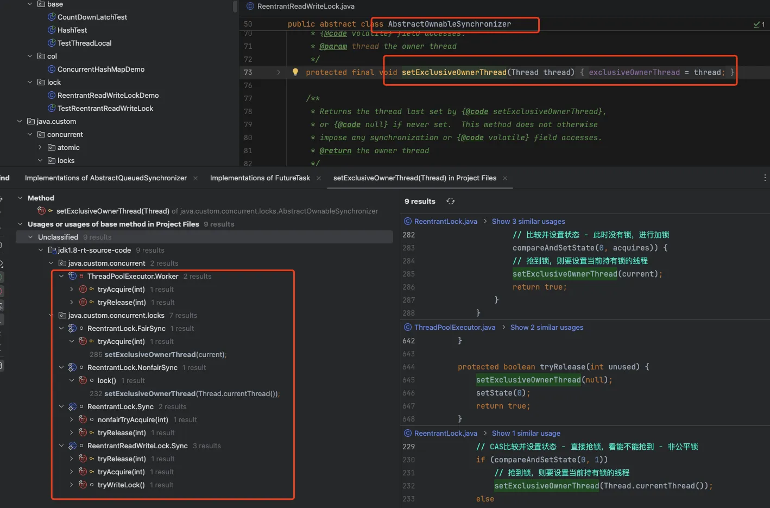Select the TestReentrantReadWriteLock file name

click(x=105, y=108)
